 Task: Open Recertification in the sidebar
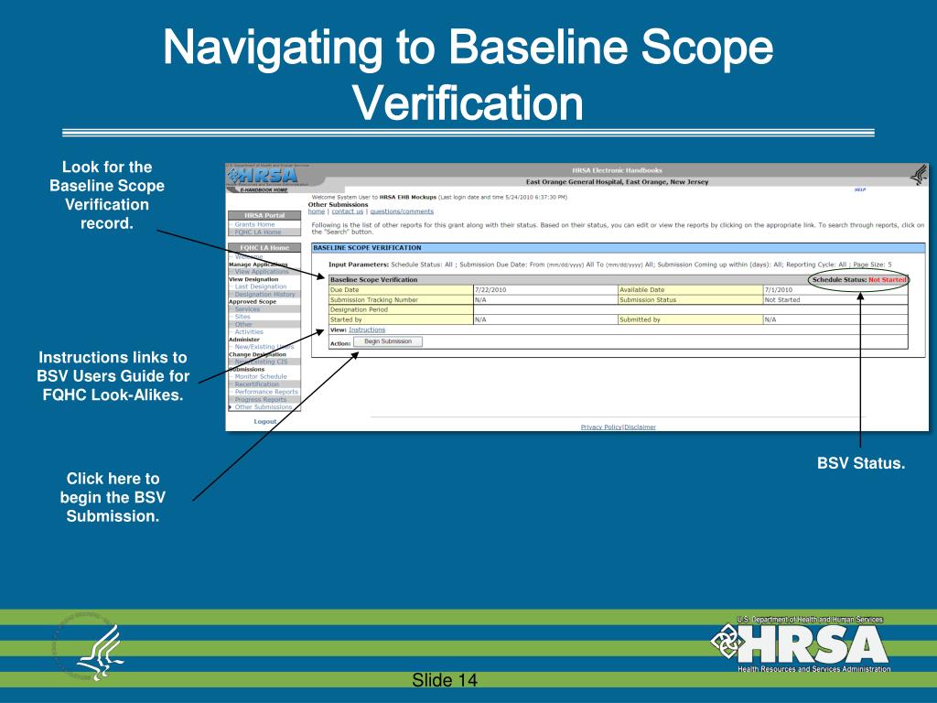pos(256,384)
